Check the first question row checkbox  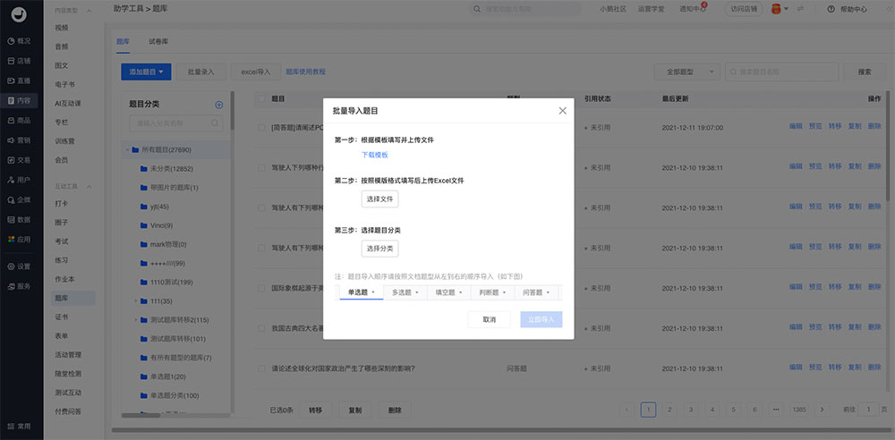coord(261,128)
